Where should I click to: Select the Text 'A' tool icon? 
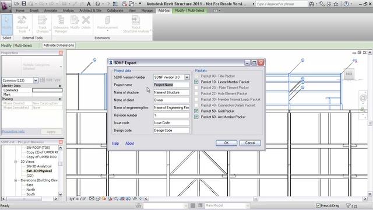tap(89, 4)
